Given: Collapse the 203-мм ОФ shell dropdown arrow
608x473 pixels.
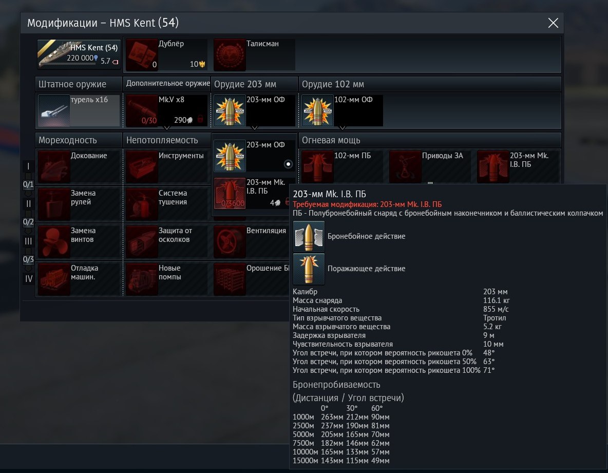Looking at the screenshot, I should (x=254, y=127).
